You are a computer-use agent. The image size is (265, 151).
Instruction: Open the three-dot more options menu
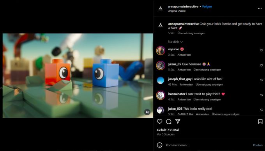tap(260, 9)
